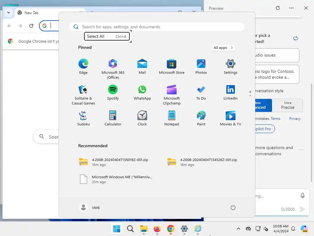Open the VM6 user account menu
This screenshot has width=314, height=236.
click(x=90, y=207)
